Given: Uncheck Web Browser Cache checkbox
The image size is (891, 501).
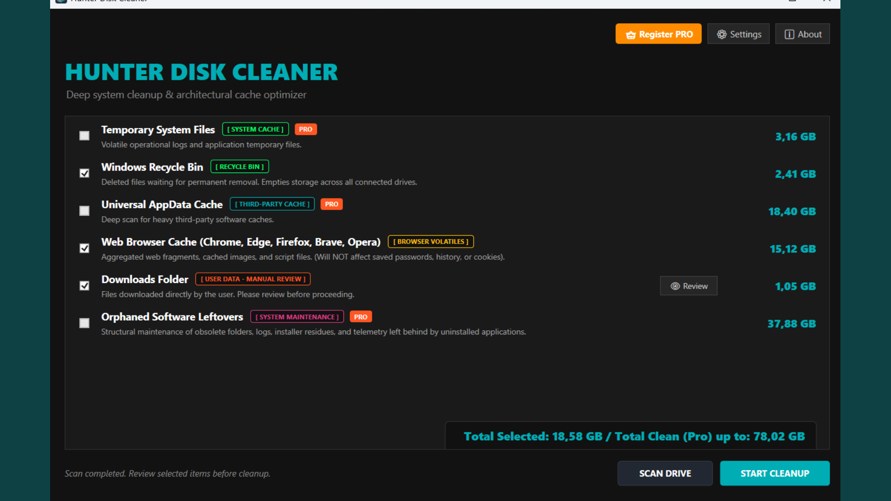Looking at the screenshot, I should 84,248.
